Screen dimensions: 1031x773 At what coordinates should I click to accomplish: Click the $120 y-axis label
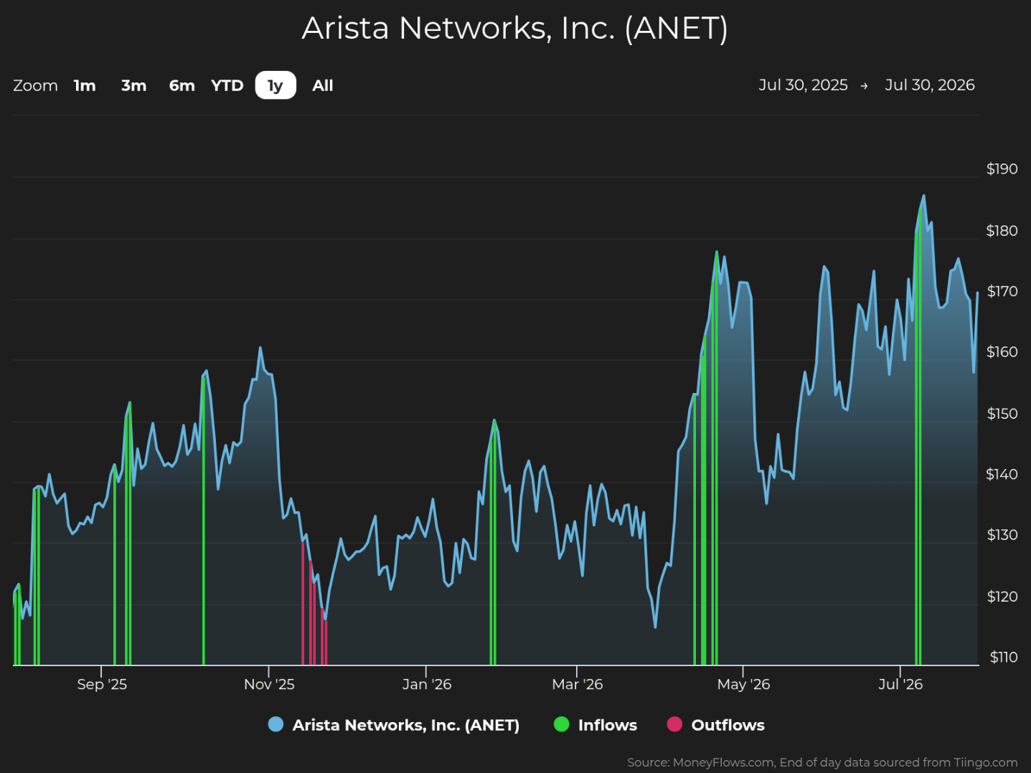(1002, 597)
